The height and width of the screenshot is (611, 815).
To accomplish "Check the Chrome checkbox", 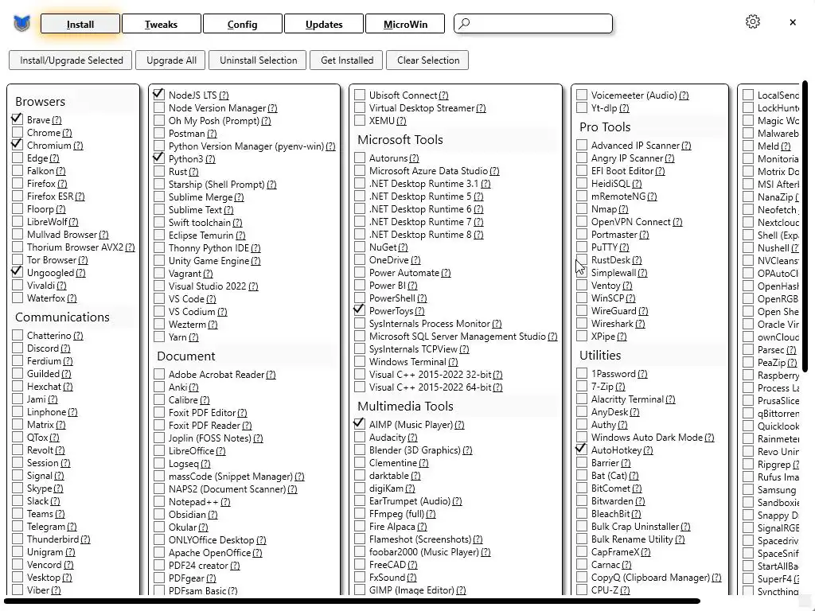I will (x=18, y=133).
